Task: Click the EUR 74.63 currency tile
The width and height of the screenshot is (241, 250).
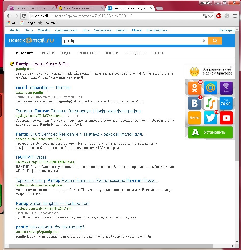Action: pos(226,103)
